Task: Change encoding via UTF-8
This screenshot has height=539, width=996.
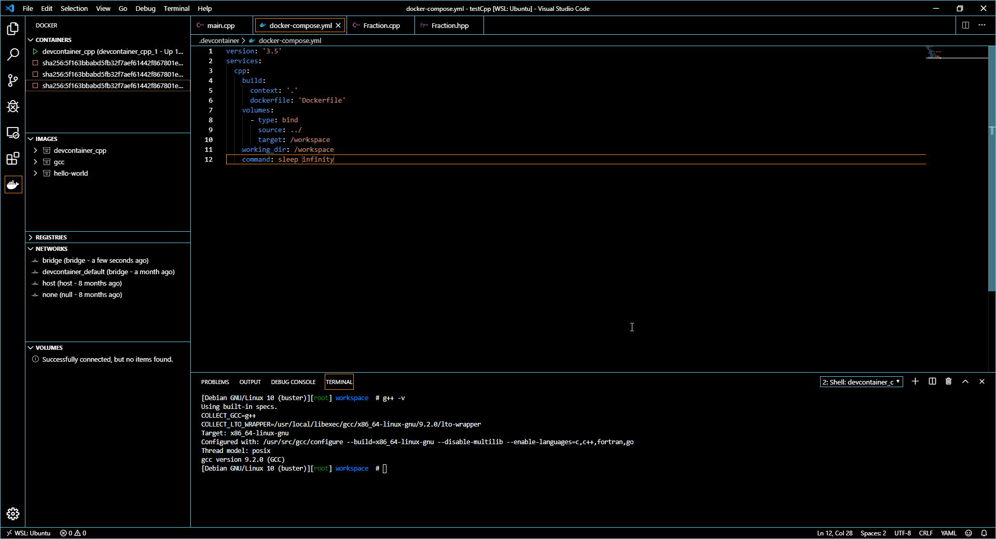Action: (x=903, y=533)
